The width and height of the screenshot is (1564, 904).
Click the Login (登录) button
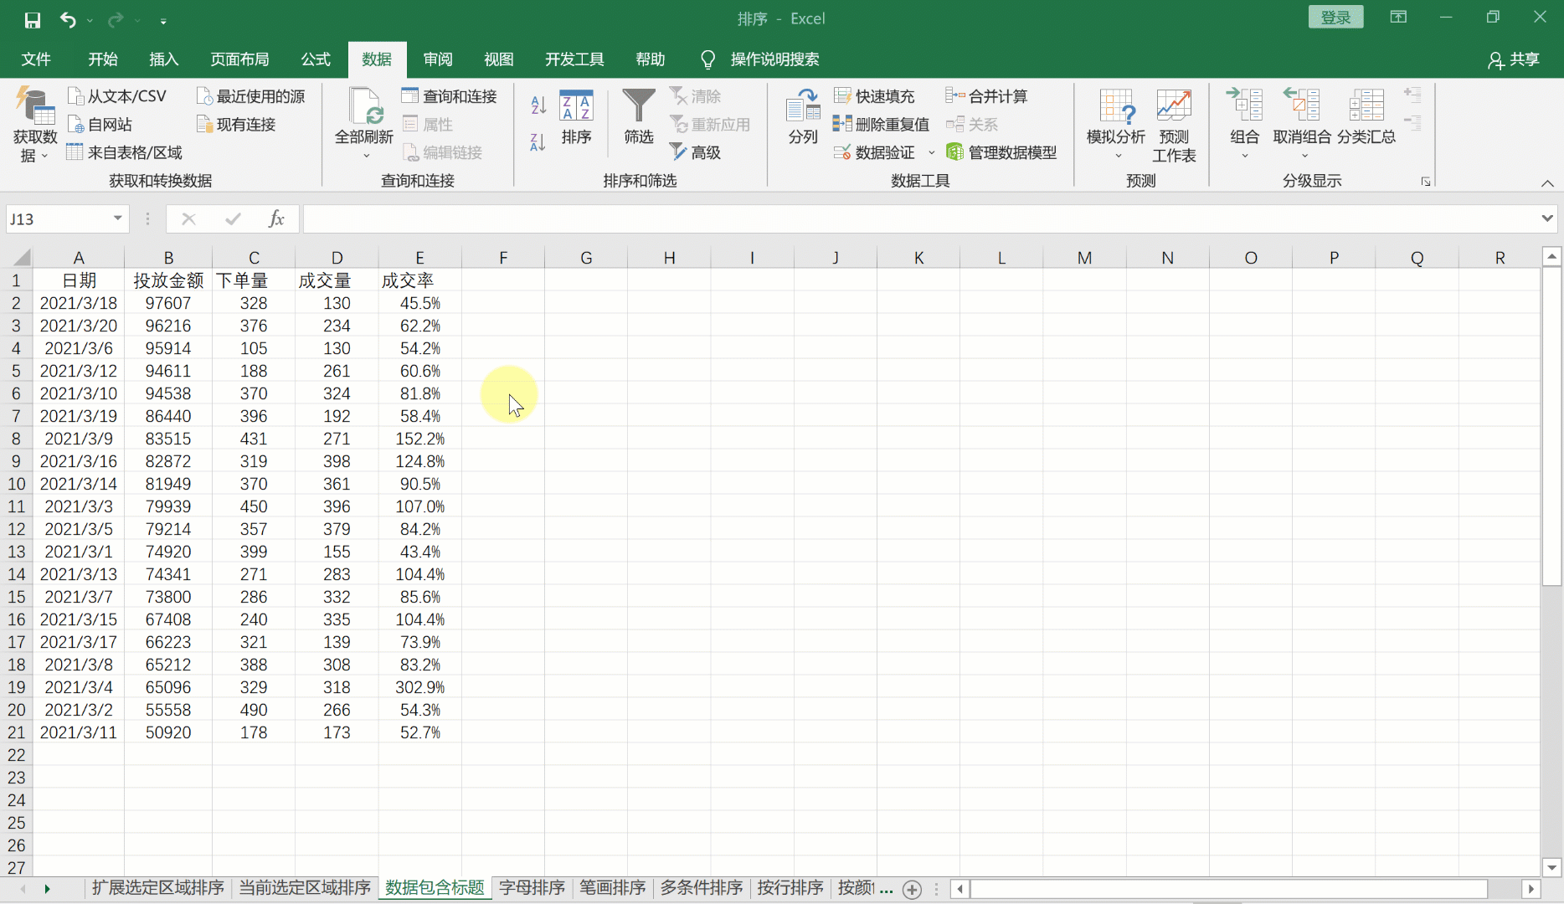click(1335, 18)
